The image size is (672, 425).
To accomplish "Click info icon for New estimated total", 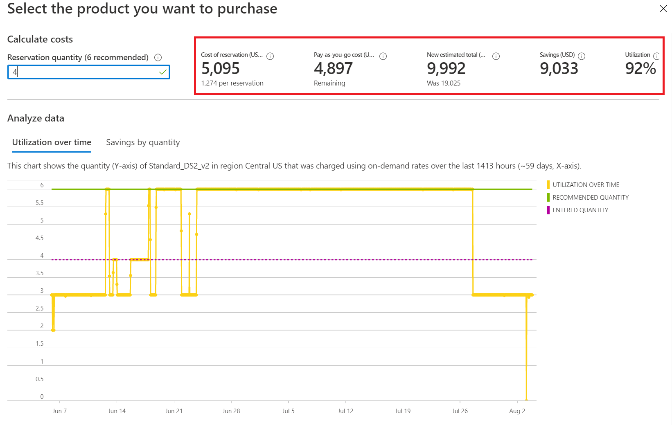I will (x=496, y=56).
